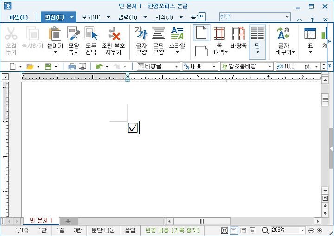Toggle the right side panel arrow
Screen dimensions: 334x236
coord(331,148)
